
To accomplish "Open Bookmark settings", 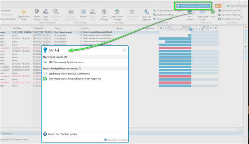I will 163,15.
